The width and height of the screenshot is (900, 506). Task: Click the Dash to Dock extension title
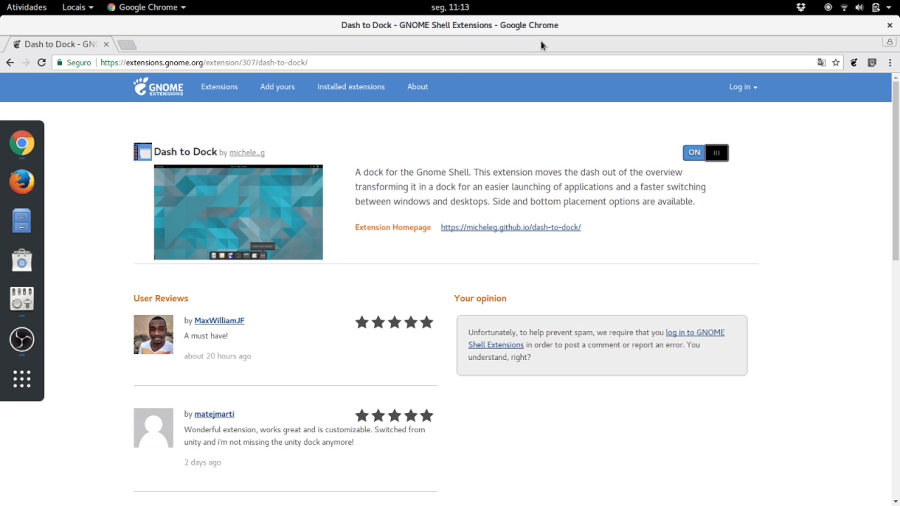(186, 152)
